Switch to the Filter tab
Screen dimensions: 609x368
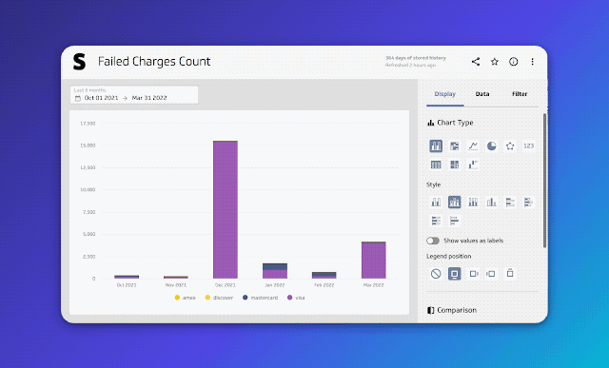click(x=520, y=94)
